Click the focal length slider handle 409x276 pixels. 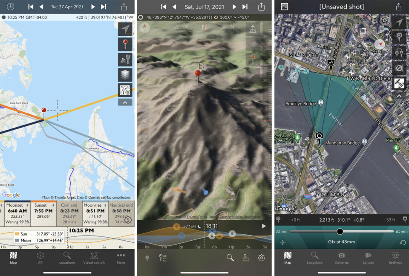340,231
